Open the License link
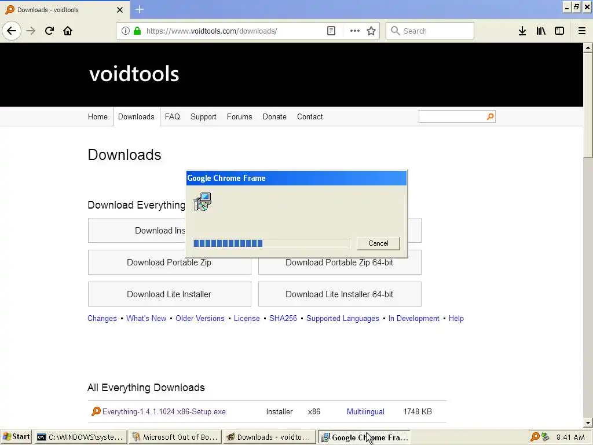The height and width of the screenshot is (445, 593). click(x=247, y=318)
